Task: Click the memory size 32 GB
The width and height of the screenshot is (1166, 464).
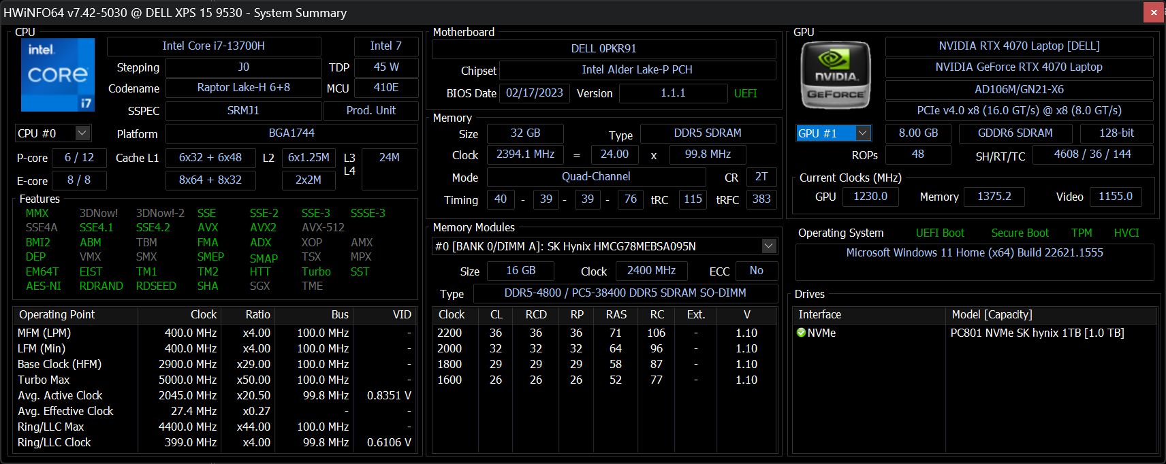Action: coord(525,133)
